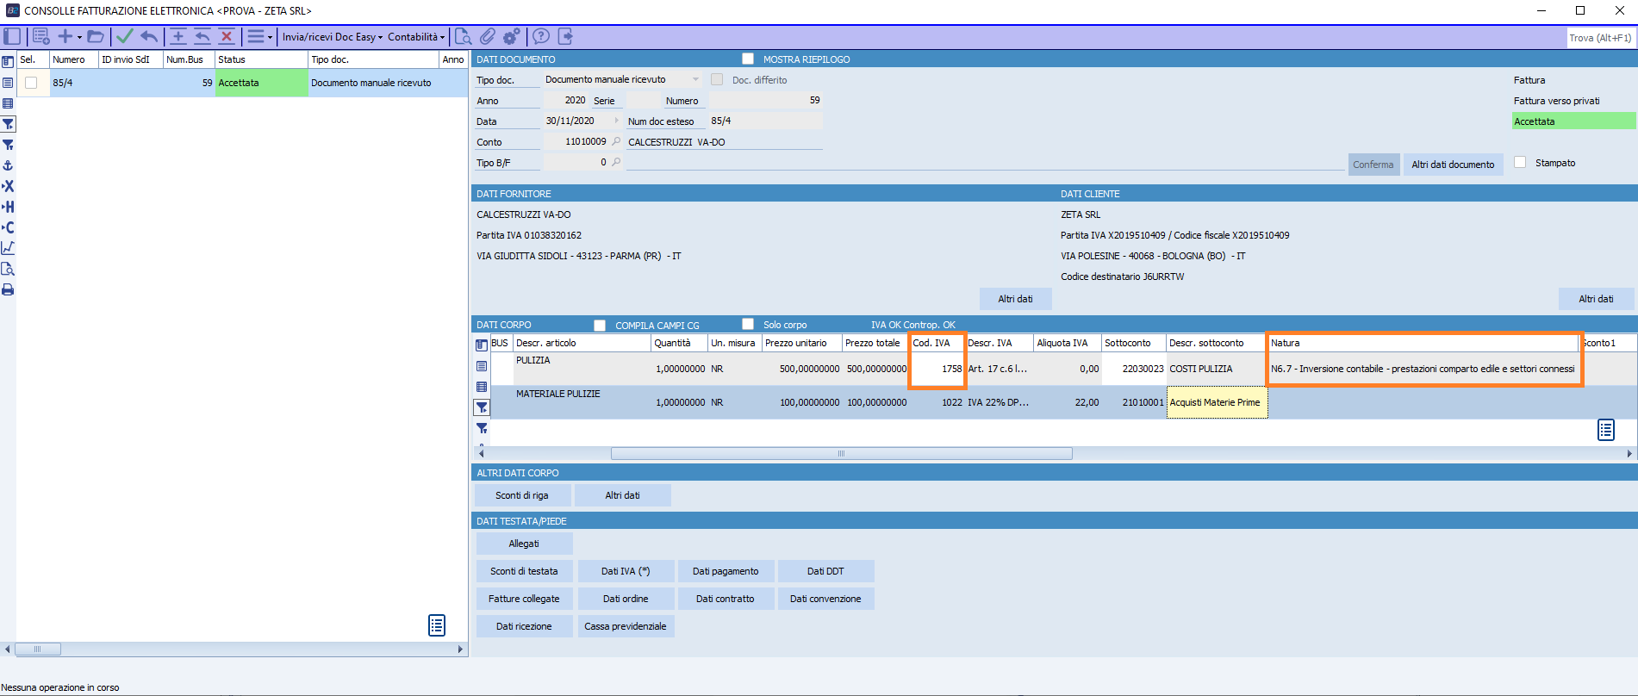Click the red X delete icon in toolbar
The width and height of the screenshot is (1638, 696).
tap(227, 36)
